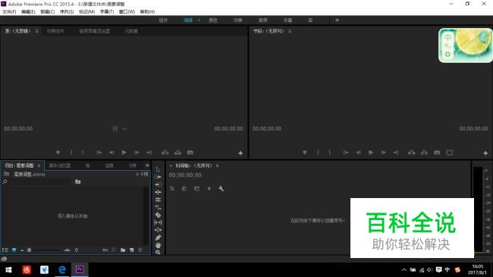
Task: Click Source monitor Export Frame camera
Action: 190,153
